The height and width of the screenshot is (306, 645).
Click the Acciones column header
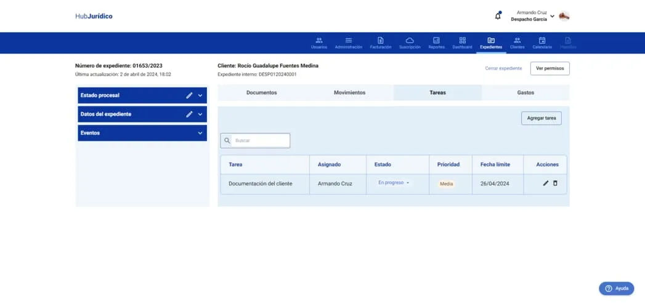[547, 164]
